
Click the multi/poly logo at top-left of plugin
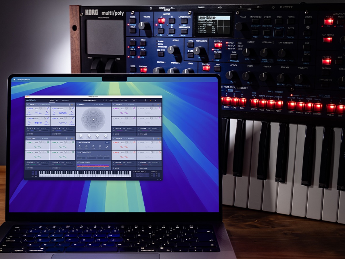click(31, 100)
